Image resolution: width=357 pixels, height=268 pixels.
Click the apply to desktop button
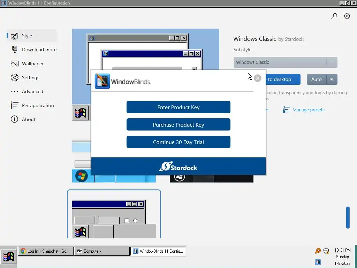(x=283, y=79)
